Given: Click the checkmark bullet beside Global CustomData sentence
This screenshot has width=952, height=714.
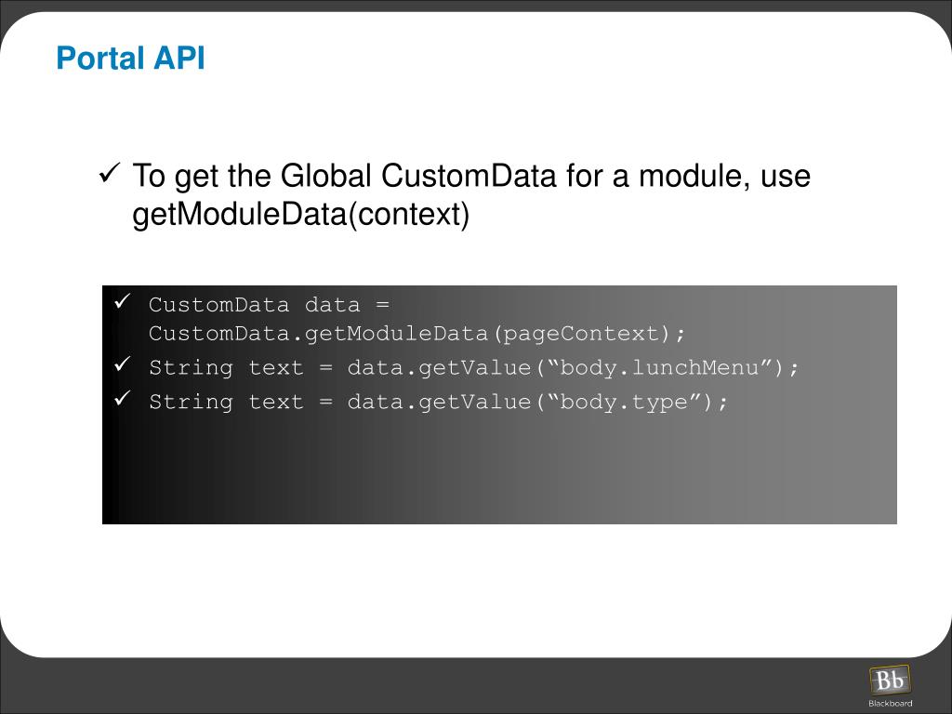Looking at the screenshot, I should 110,174.
